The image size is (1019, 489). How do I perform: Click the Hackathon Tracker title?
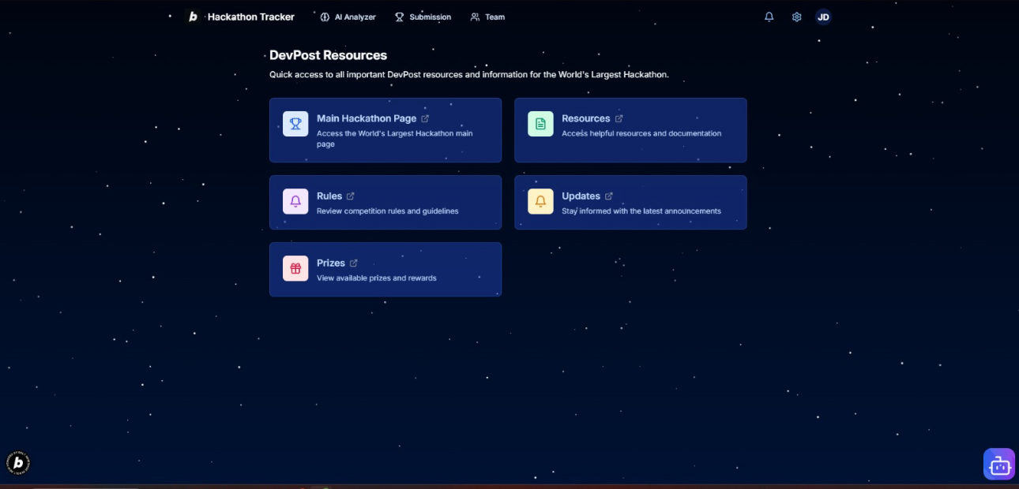251,17
